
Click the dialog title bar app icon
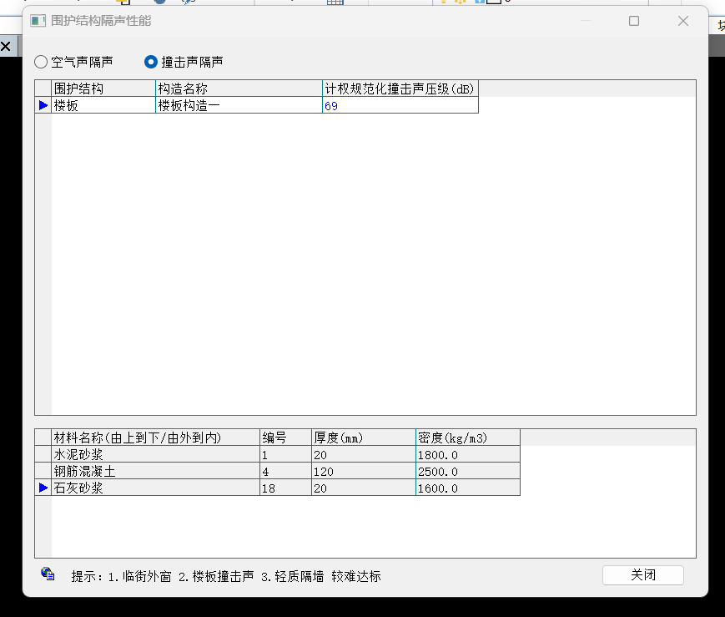click(x=38, y=21)
